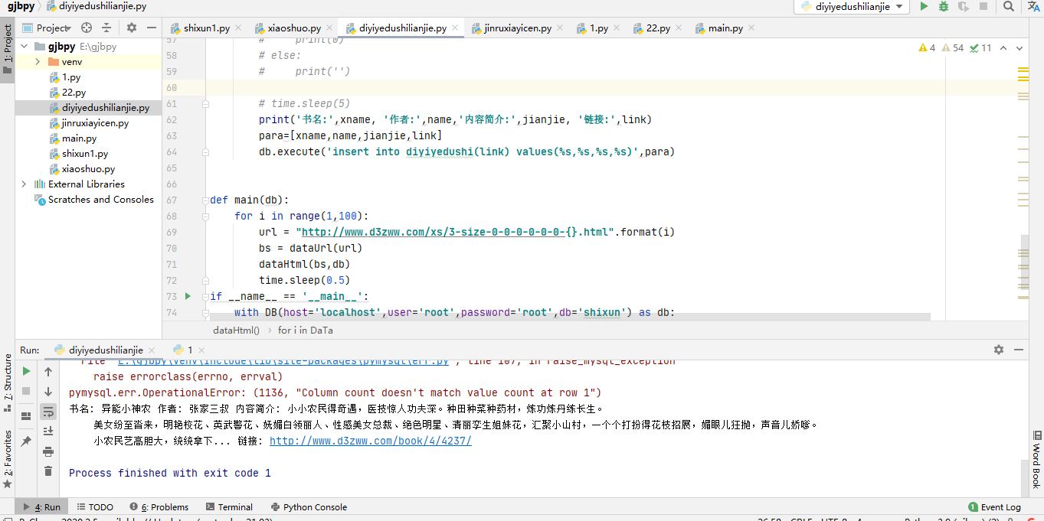The height and width of the screenshot is (521, 1044).
Task: Close the 1.py editor tab
Action: pyautogui.click(x=617, y=28)
